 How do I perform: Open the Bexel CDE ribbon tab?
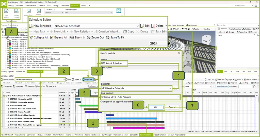75,6
